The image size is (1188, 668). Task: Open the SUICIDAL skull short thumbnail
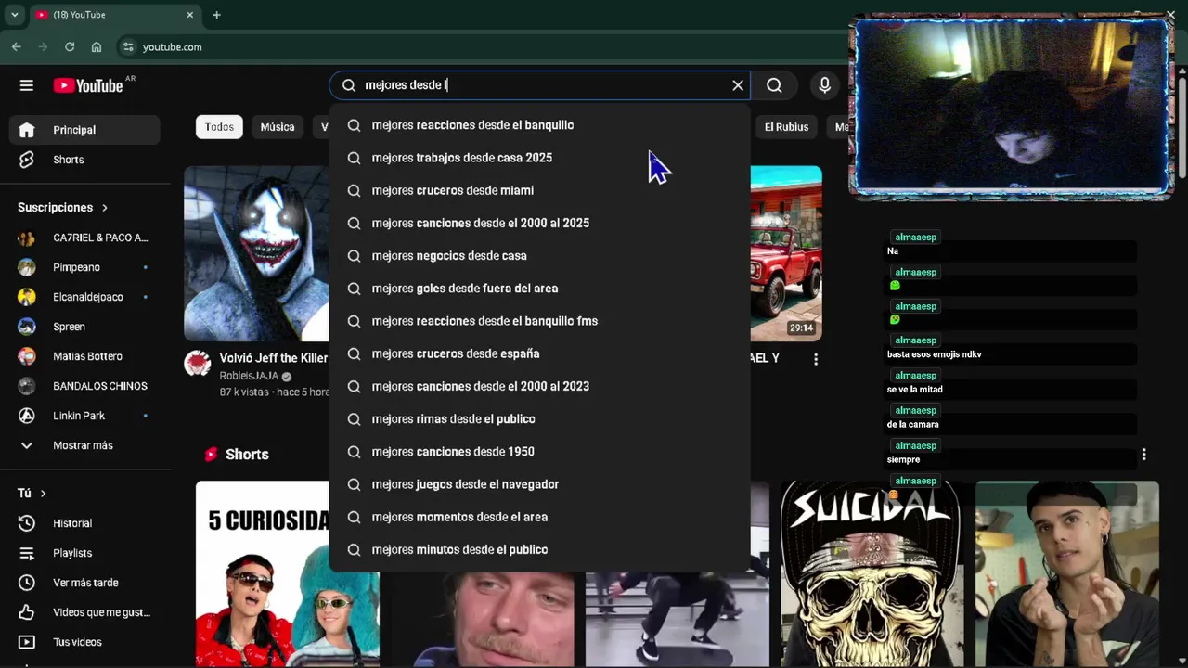(872, 573)
